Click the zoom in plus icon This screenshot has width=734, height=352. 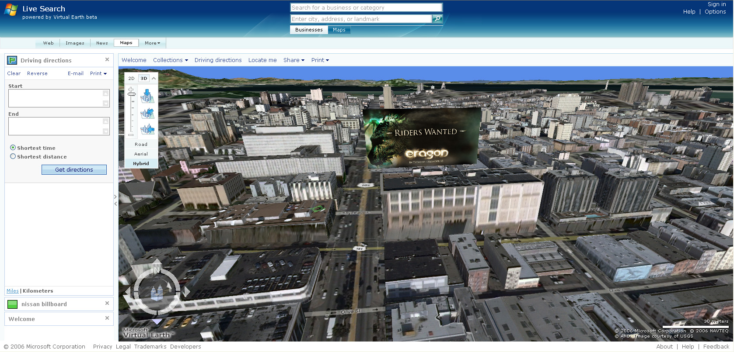tap(131, 89)
